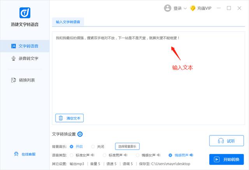Open 充值VIP recharge page
This screenshot has width=249, height=170.
coord(204,8)
